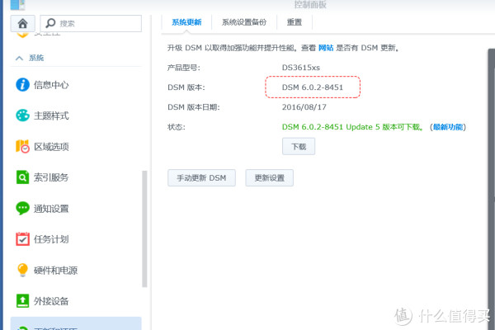
Task: Click the 下载 button
Action: click(x=299, y=147)
